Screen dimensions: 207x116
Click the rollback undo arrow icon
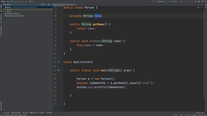[195, 2]
